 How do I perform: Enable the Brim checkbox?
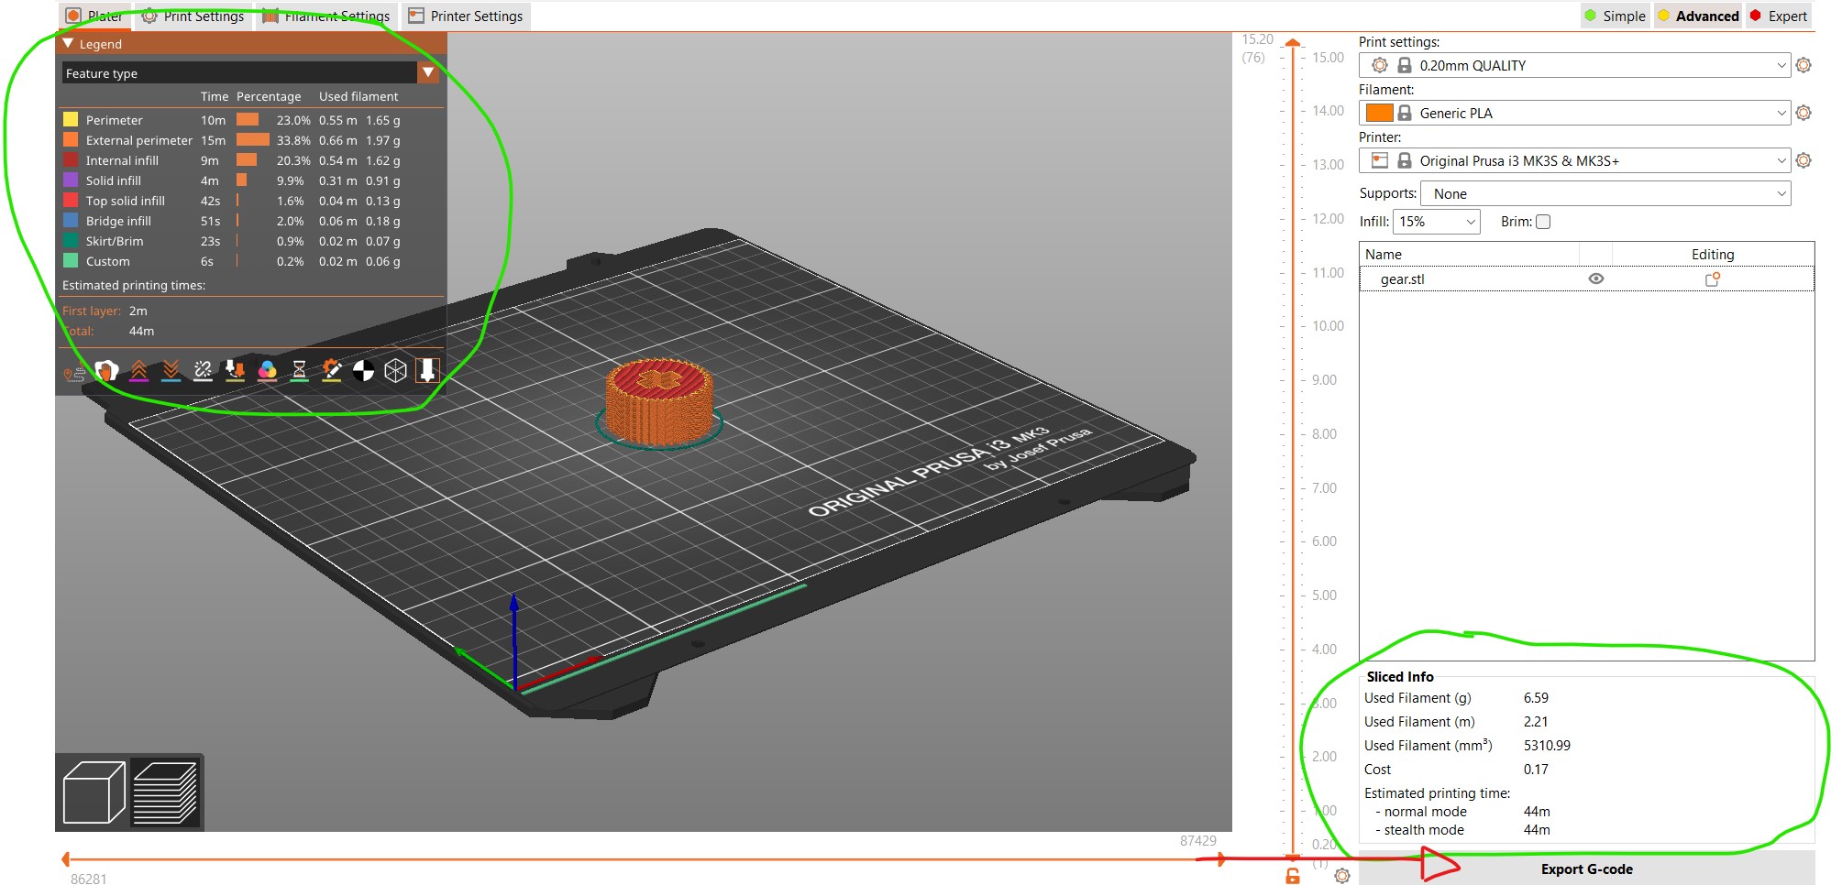1543,222
